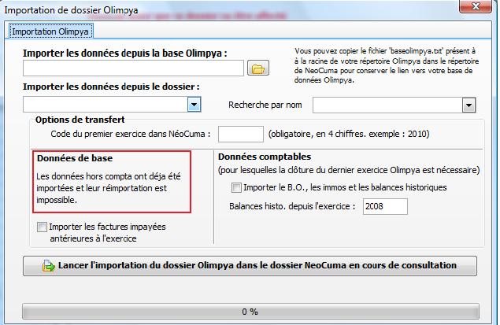
Task: Select the 'obligatoire, en 4 chiffres' hint text
Action: pos(349,134)
